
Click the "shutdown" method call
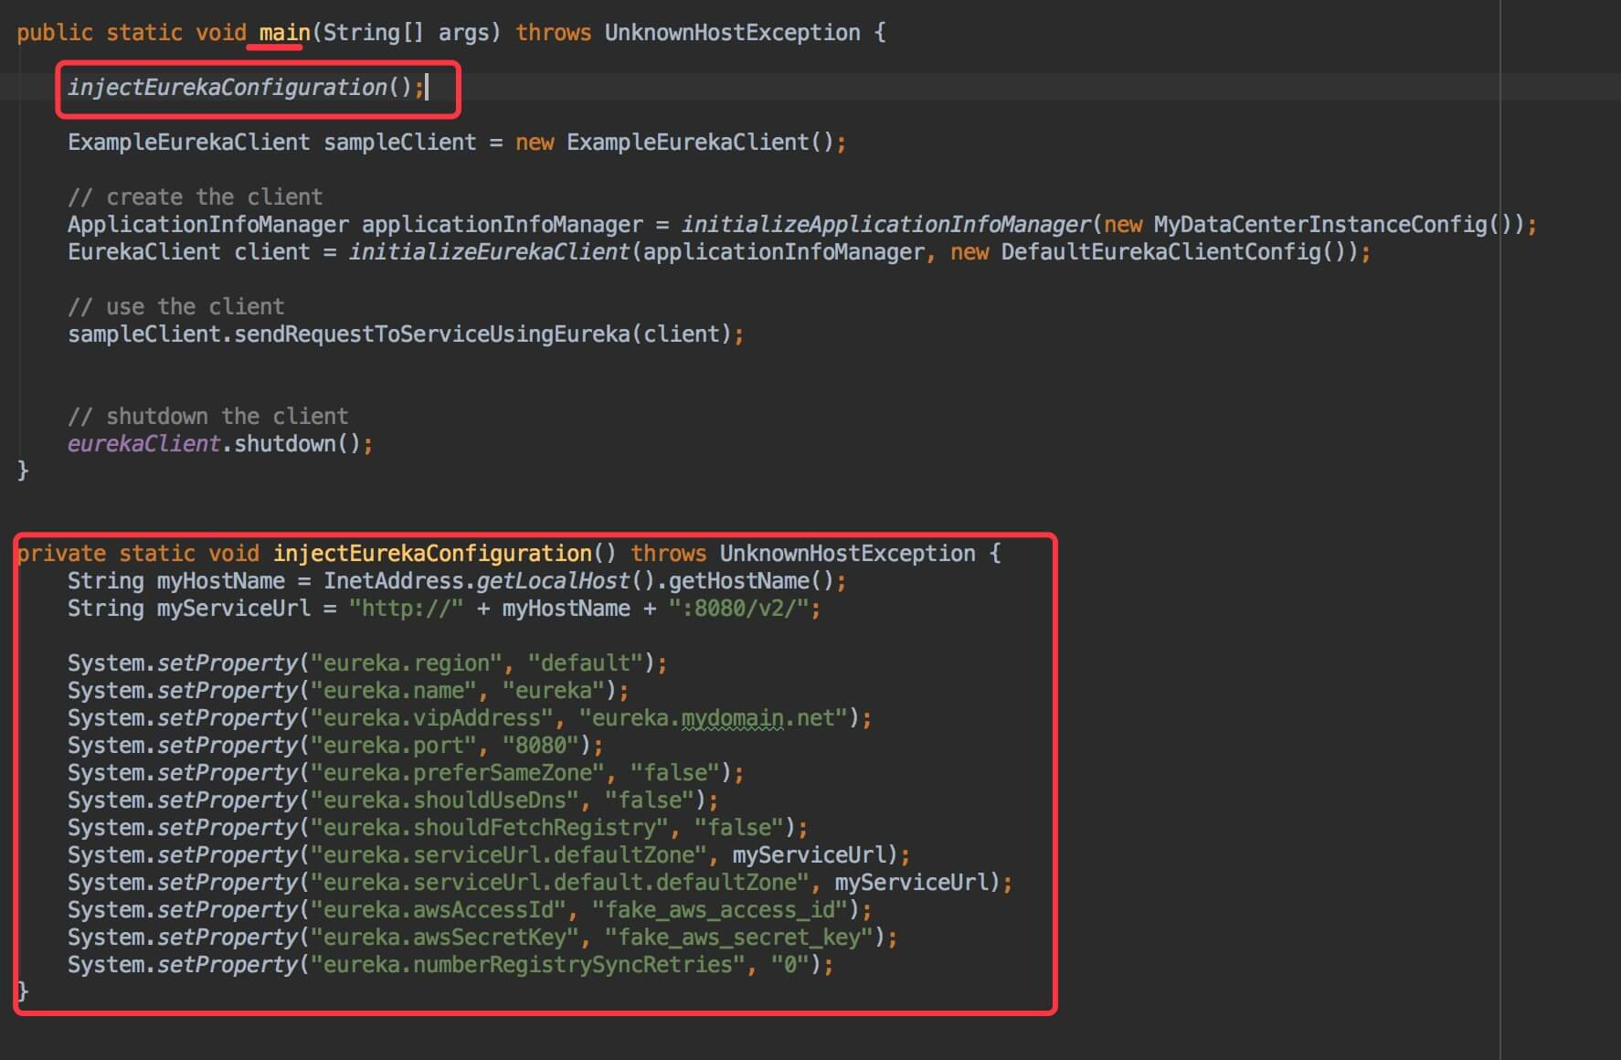(285, 444)
